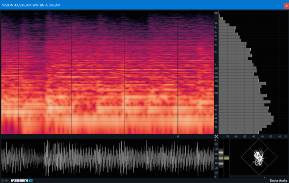Open the Excite Audio brand link
Image resolution: width=289 pixels, height=183 pixels.
(279, 180)
